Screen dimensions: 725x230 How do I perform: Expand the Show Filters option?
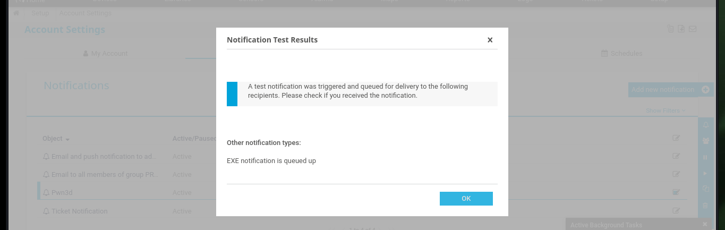click(666, 110)
